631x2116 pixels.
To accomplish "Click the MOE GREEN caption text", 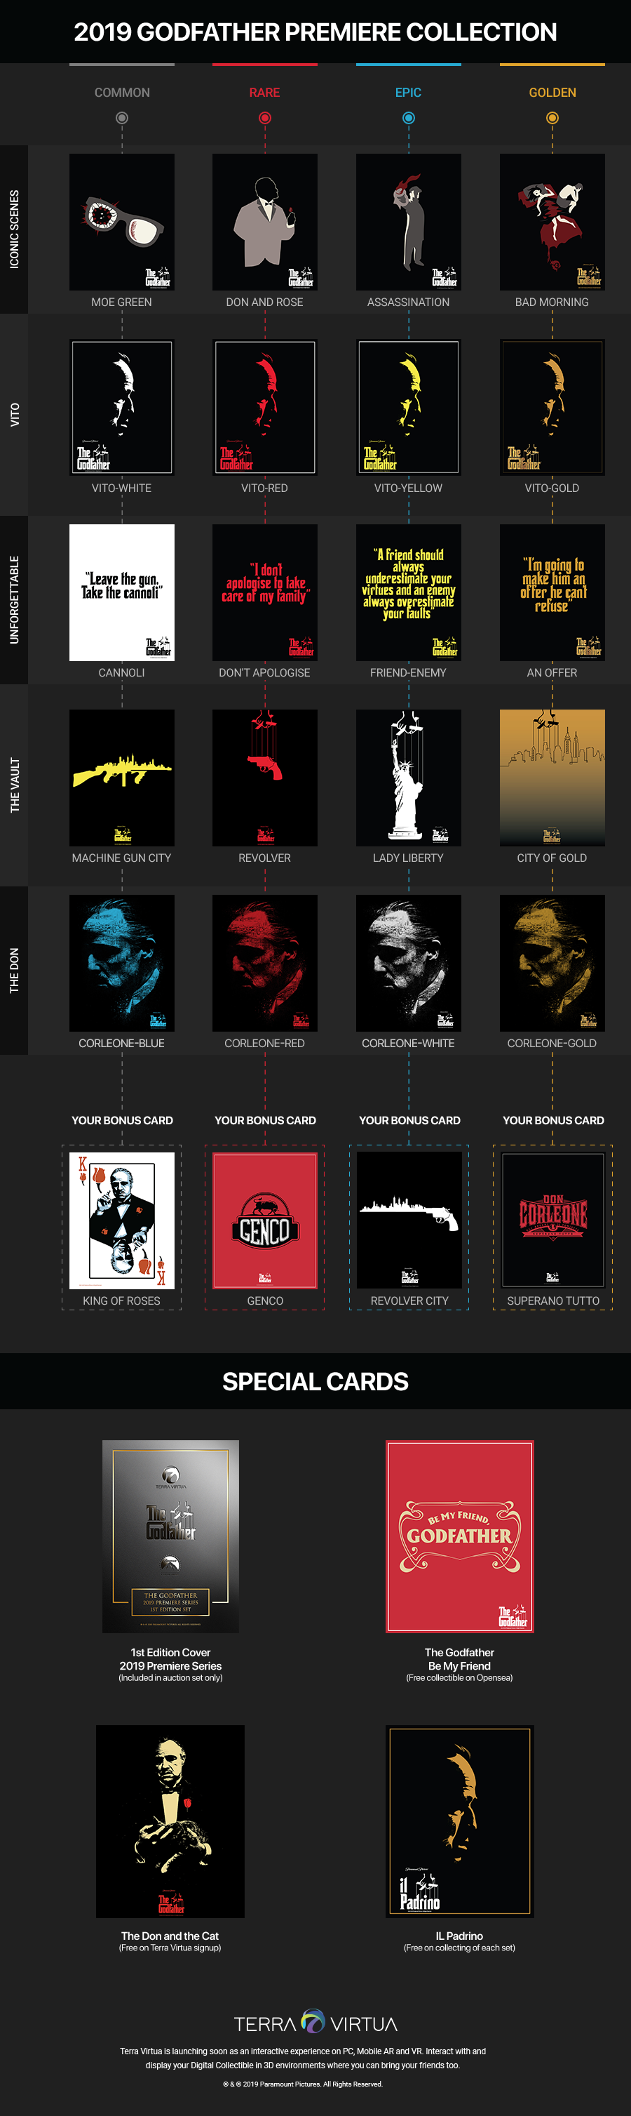I will coord(121,302).
